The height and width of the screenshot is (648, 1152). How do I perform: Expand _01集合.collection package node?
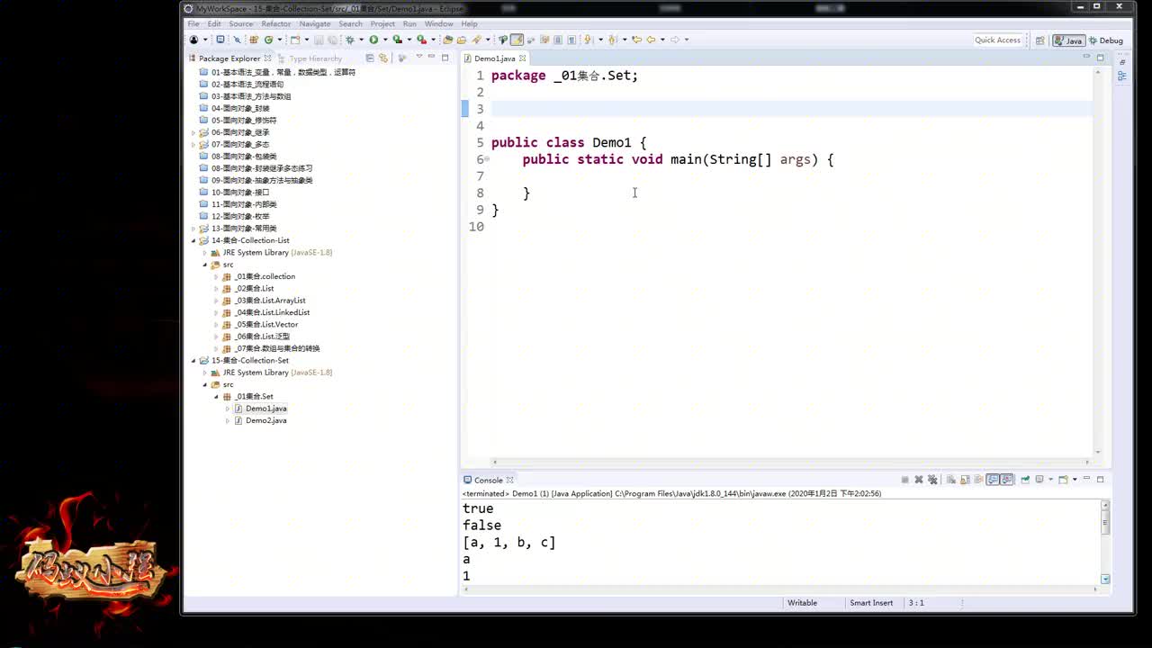[216, 276]
